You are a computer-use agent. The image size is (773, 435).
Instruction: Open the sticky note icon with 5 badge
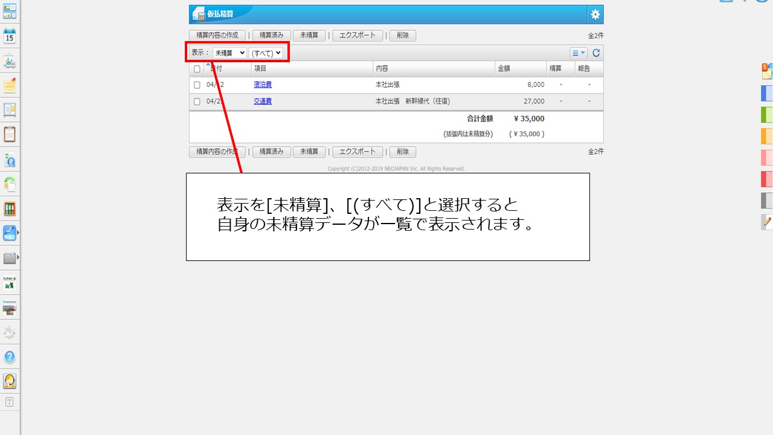pyautogui.click(x=767, y=71)
